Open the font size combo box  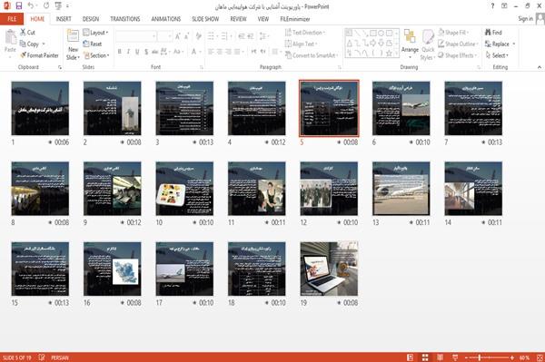tap(164, 36)
